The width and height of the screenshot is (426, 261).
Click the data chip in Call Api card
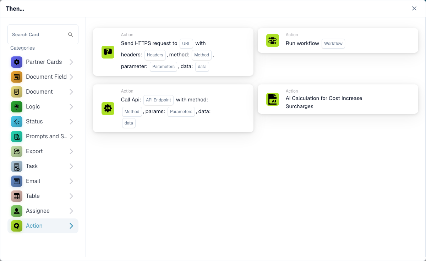click(129, 123)
